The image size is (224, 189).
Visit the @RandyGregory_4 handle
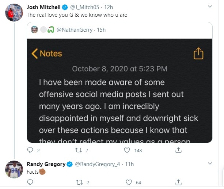[x=98, y=164]
